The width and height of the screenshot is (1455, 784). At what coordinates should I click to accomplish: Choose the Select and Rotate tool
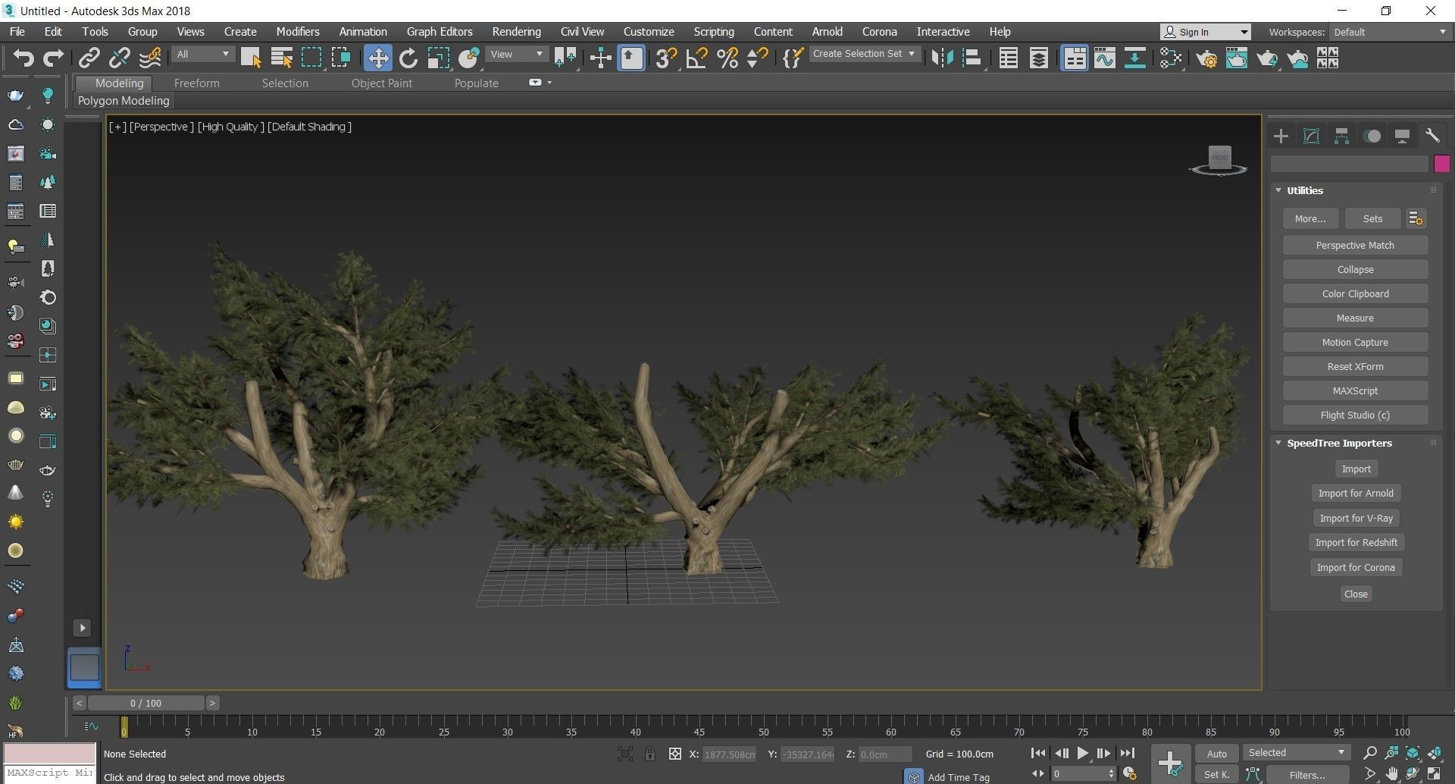pos(408,58)
